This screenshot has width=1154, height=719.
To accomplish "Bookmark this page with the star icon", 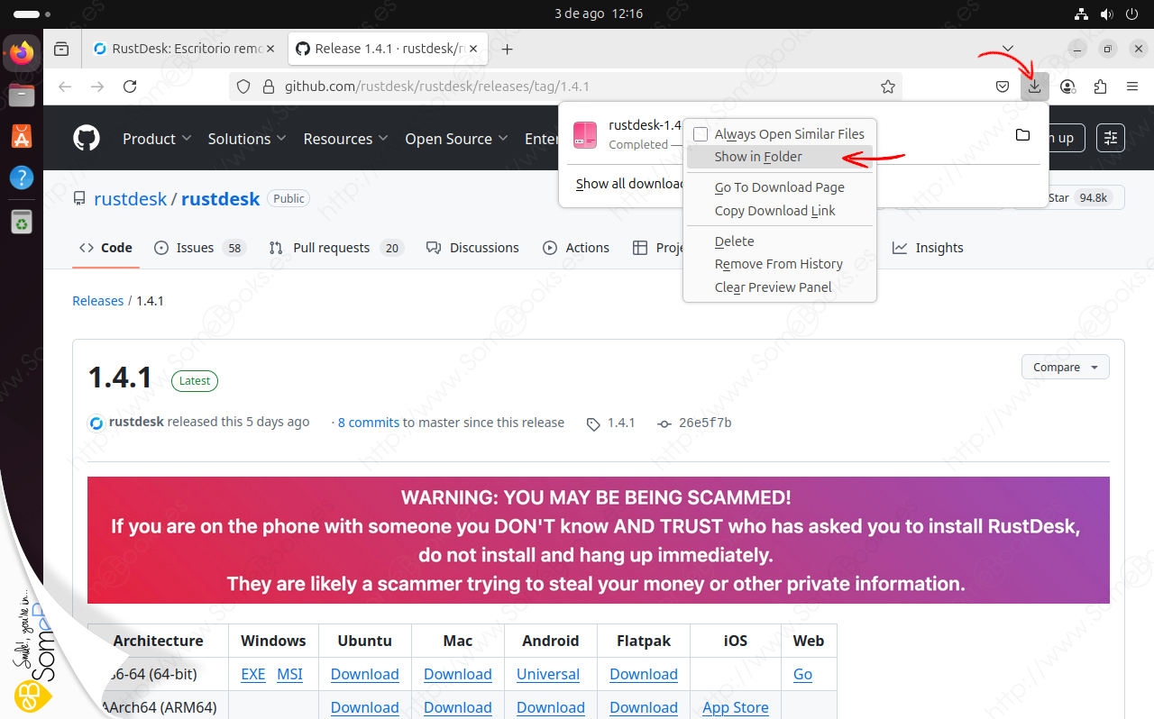I will click(888, 86).
